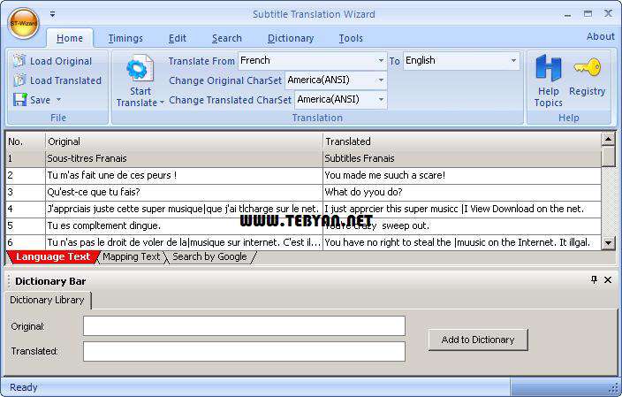Maximize the Subtitle Translation Wizard window
This screenshot has height=397, width=622.
588,14
